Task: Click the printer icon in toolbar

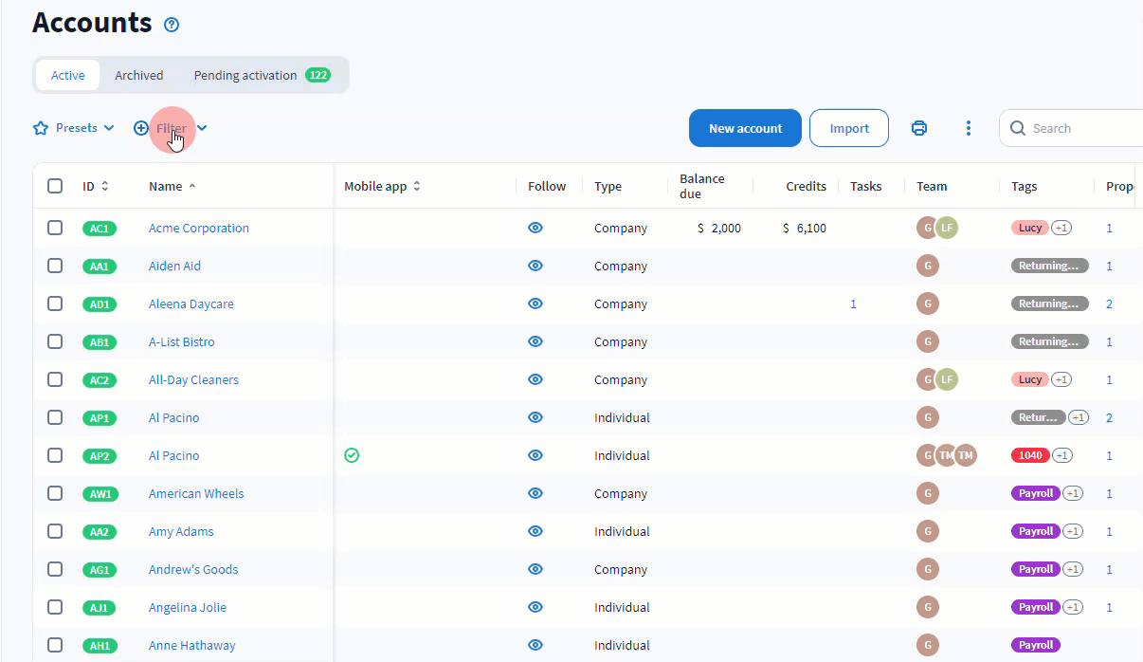Action: point(918,128)
